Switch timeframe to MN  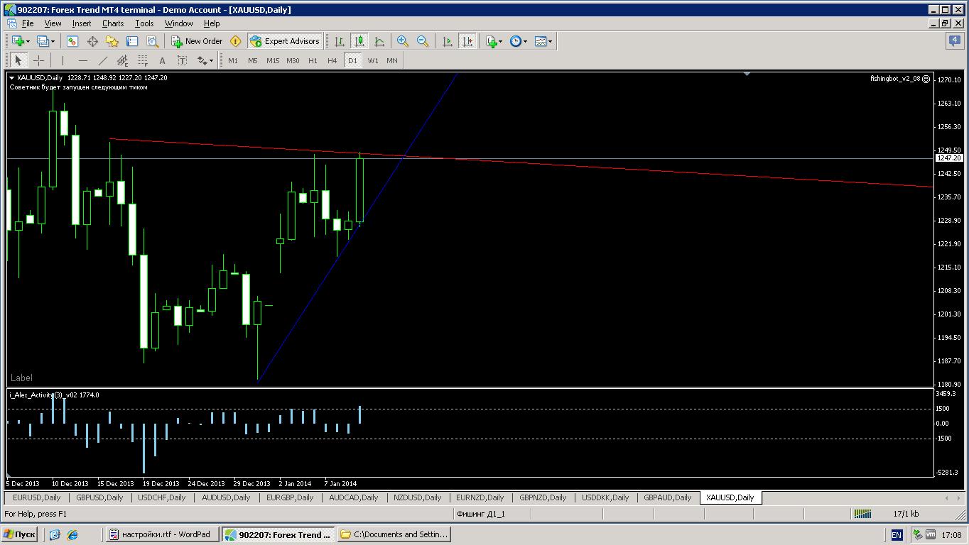pos(392,60)
